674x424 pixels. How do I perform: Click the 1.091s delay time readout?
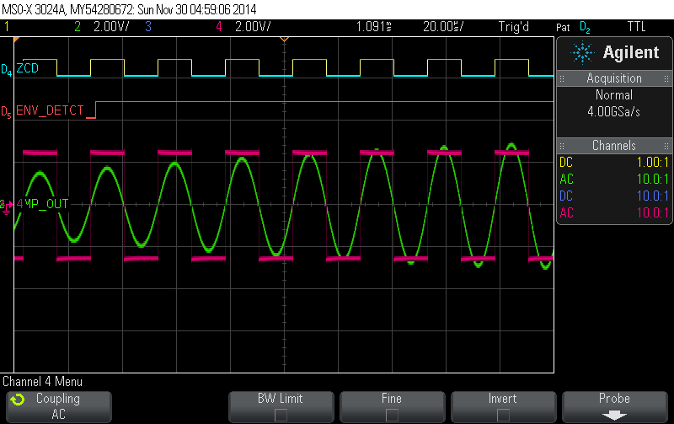[374, 26]
